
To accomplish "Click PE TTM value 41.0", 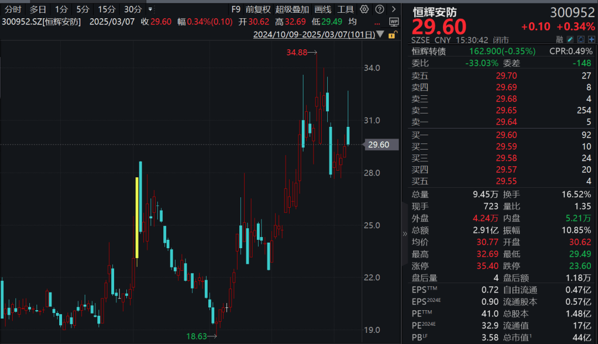I will pos(489,314).
